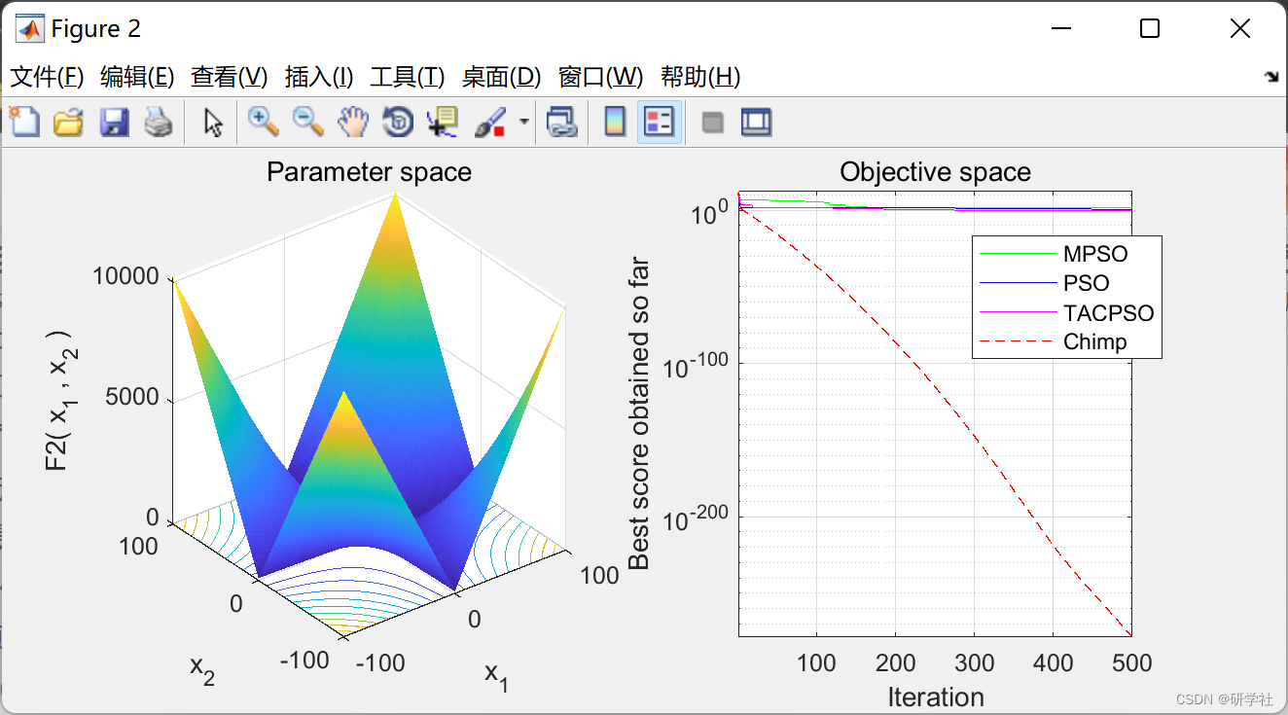Click the 10^-200 y-axis tick label
This screenshot has width=1288, height=715.
click(x=696, y=518)
